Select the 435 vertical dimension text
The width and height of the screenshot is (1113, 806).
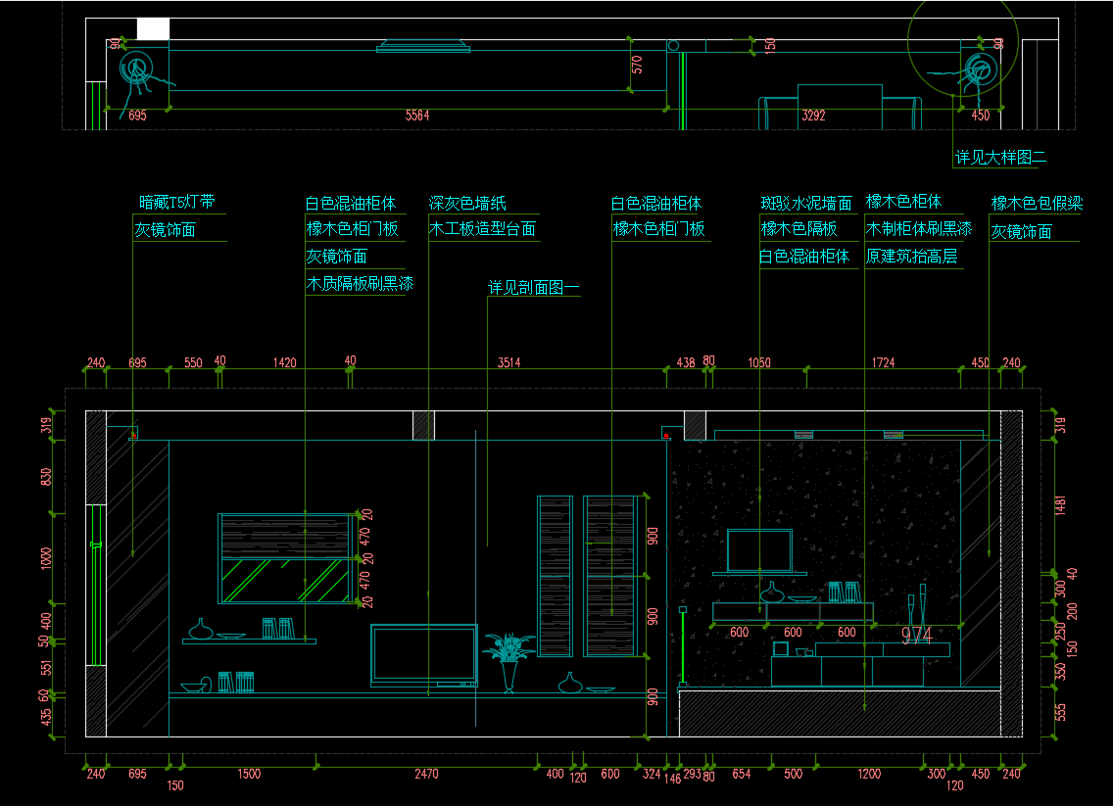point(46,717)
